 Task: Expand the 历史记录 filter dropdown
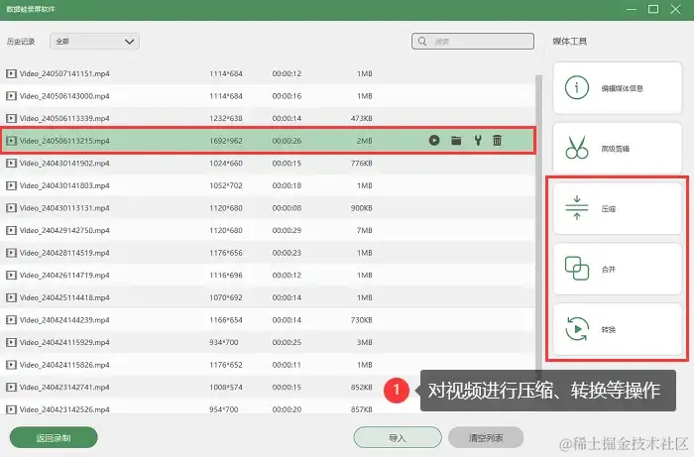[x=95, y=42]
